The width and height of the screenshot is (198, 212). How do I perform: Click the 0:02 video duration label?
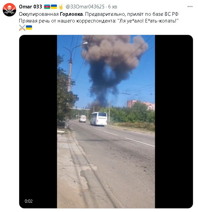pos(29,201)
